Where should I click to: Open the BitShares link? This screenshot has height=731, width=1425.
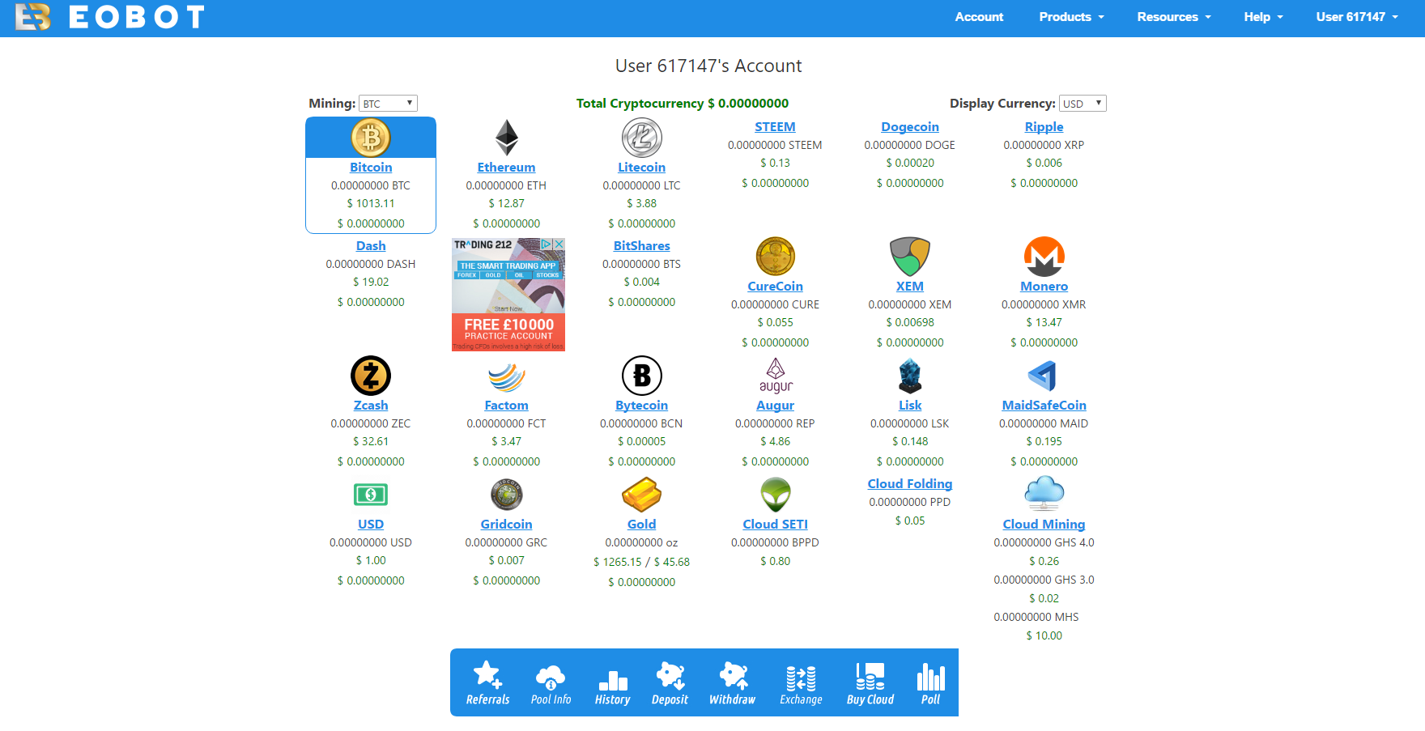(x=642, y=246)
